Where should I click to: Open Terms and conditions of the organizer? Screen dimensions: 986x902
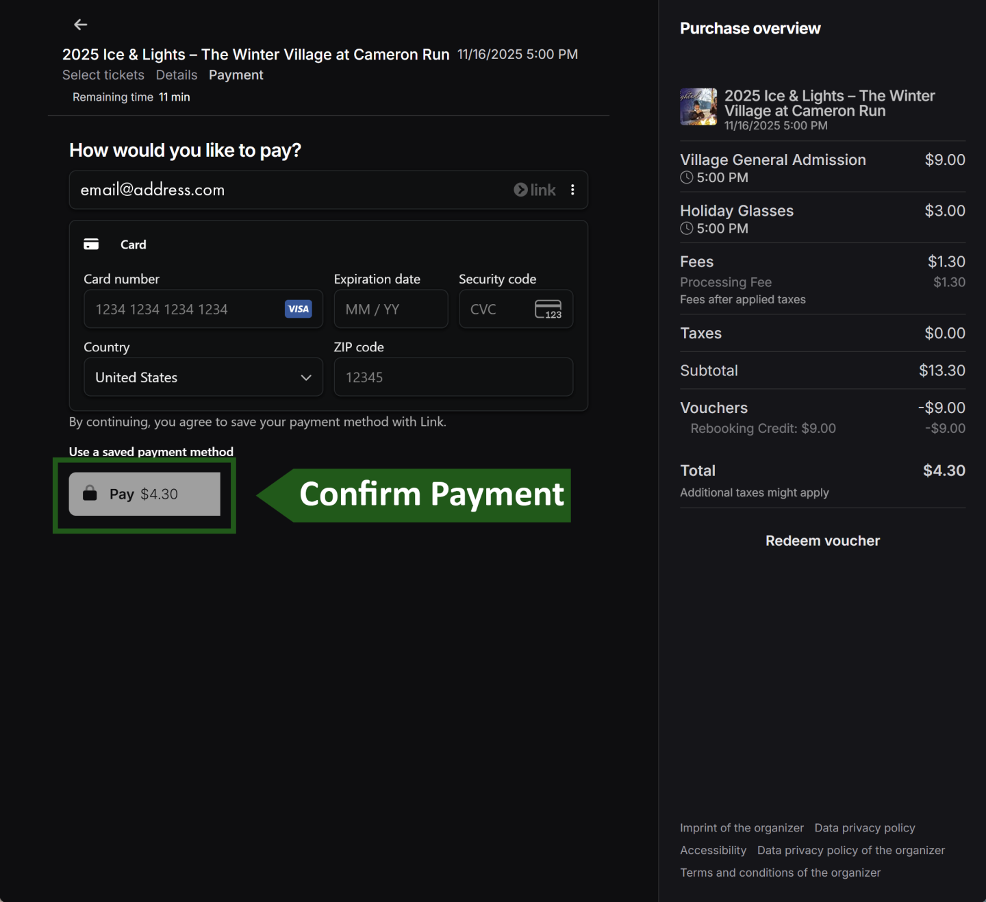pos(780,873)
